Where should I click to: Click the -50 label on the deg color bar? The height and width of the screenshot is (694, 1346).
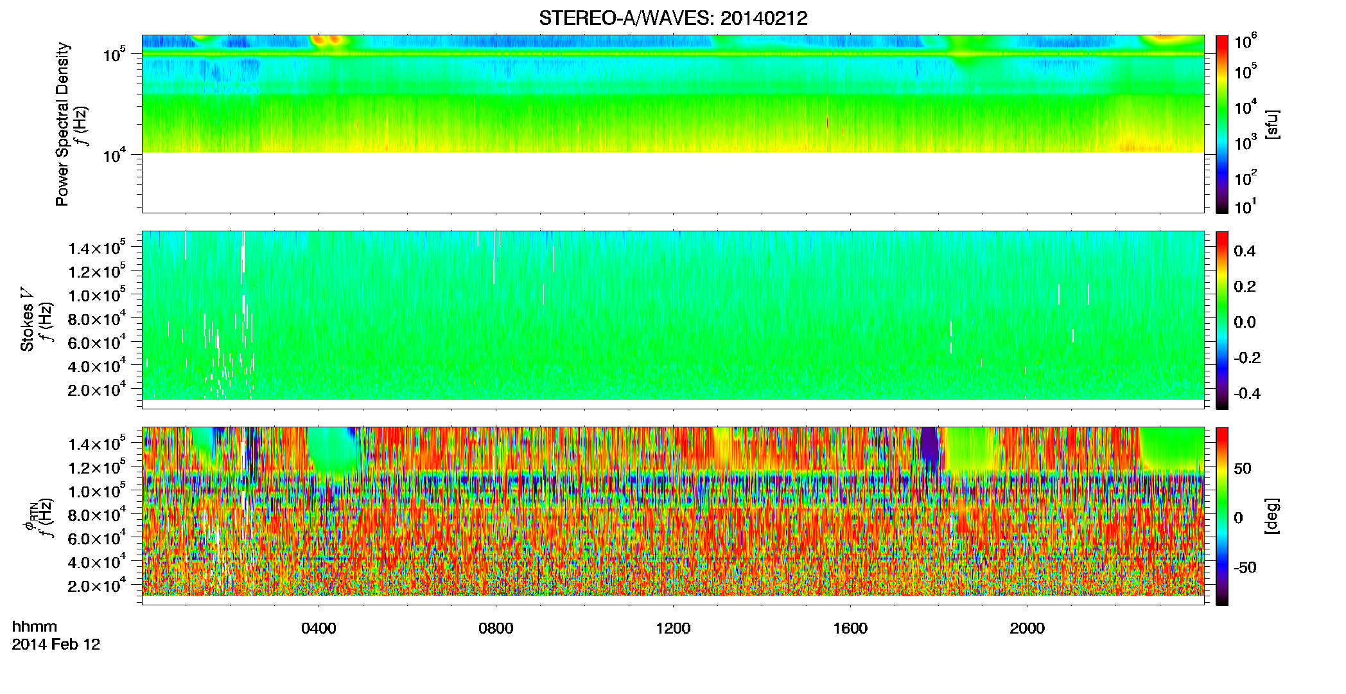1245,568
